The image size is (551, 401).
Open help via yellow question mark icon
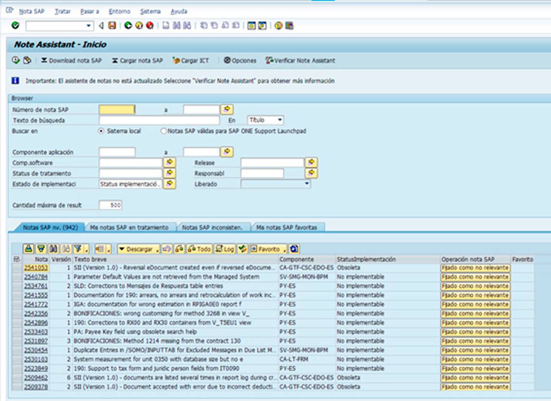tap(278, 26)
